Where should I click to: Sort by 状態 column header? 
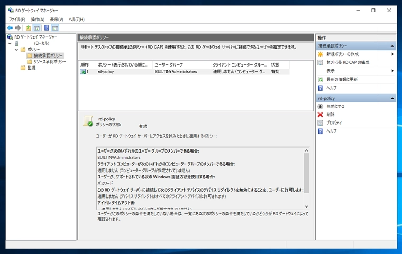tap(279, 65)
